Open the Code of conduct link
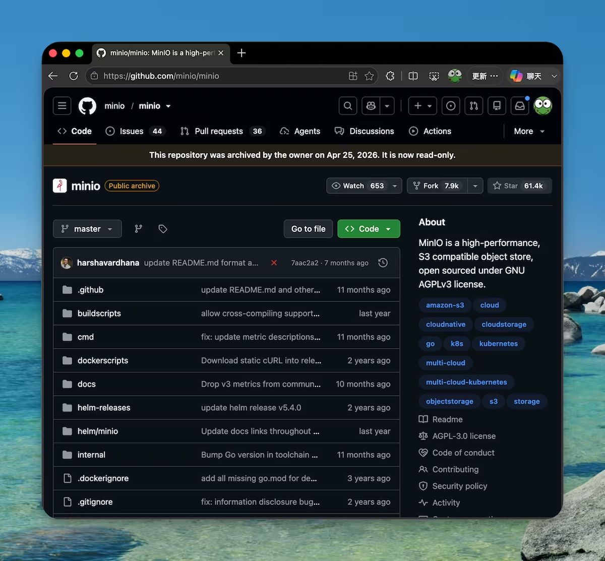This screenshot has width=605, height=561. [x=457, y=453]
